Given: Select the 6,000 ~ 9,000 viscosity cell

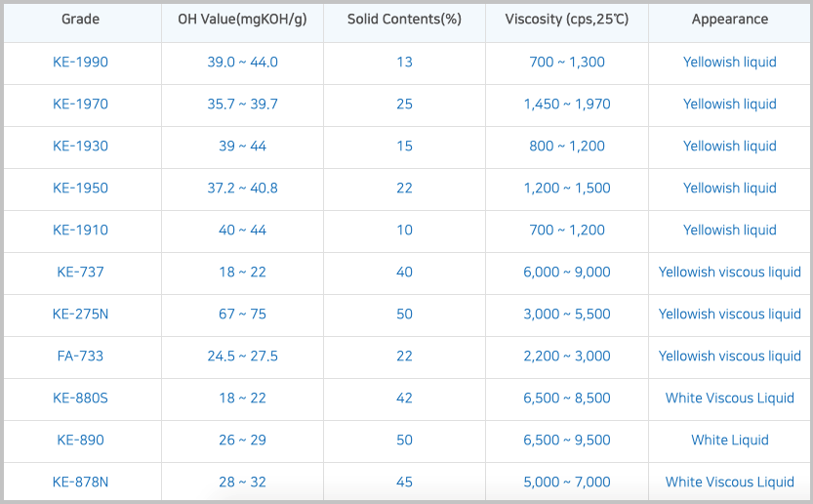Looking at the screenshot, I should [x=566, y=272].
